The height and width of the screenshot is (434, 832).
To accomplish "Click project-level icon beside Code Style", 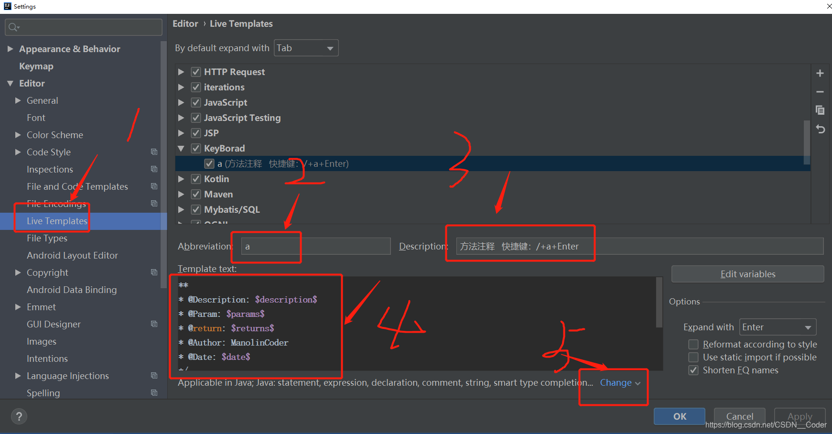I will point(154,152).
